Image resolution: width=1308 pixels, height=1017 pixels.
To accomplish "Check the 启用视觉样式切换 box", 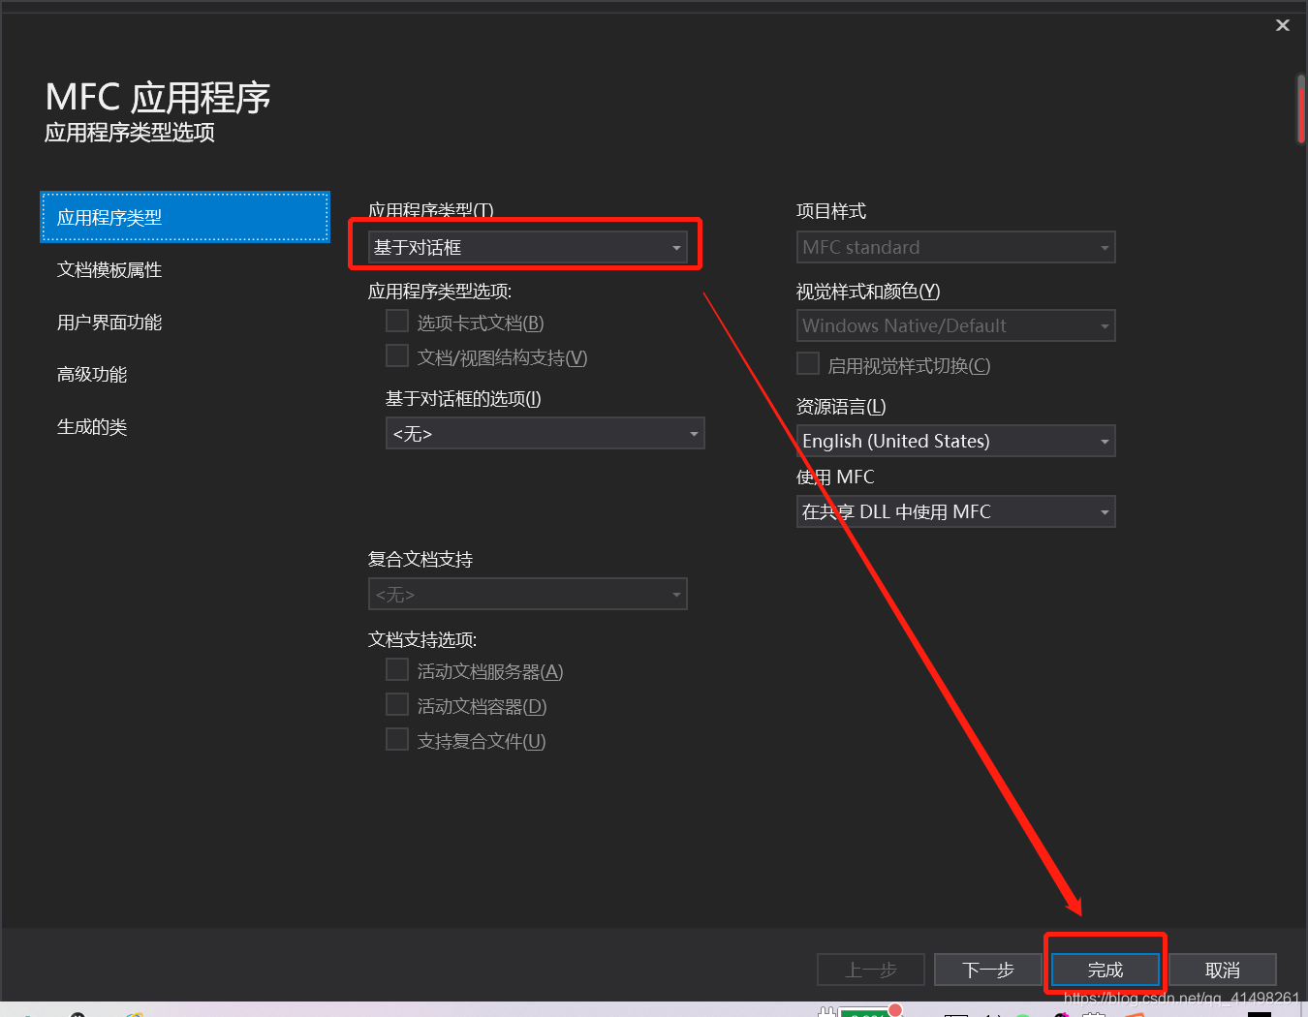I will pos(808,364).
